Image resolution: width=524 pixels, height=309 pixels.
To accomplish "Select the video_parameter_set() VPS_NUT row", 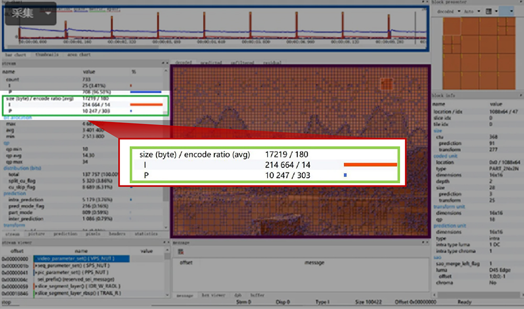I will pyautogui.click(x=81, y=259).
